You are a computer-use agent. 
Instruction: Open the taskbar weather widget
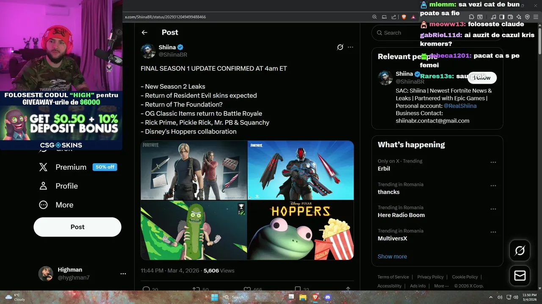(x=15, y=297)
